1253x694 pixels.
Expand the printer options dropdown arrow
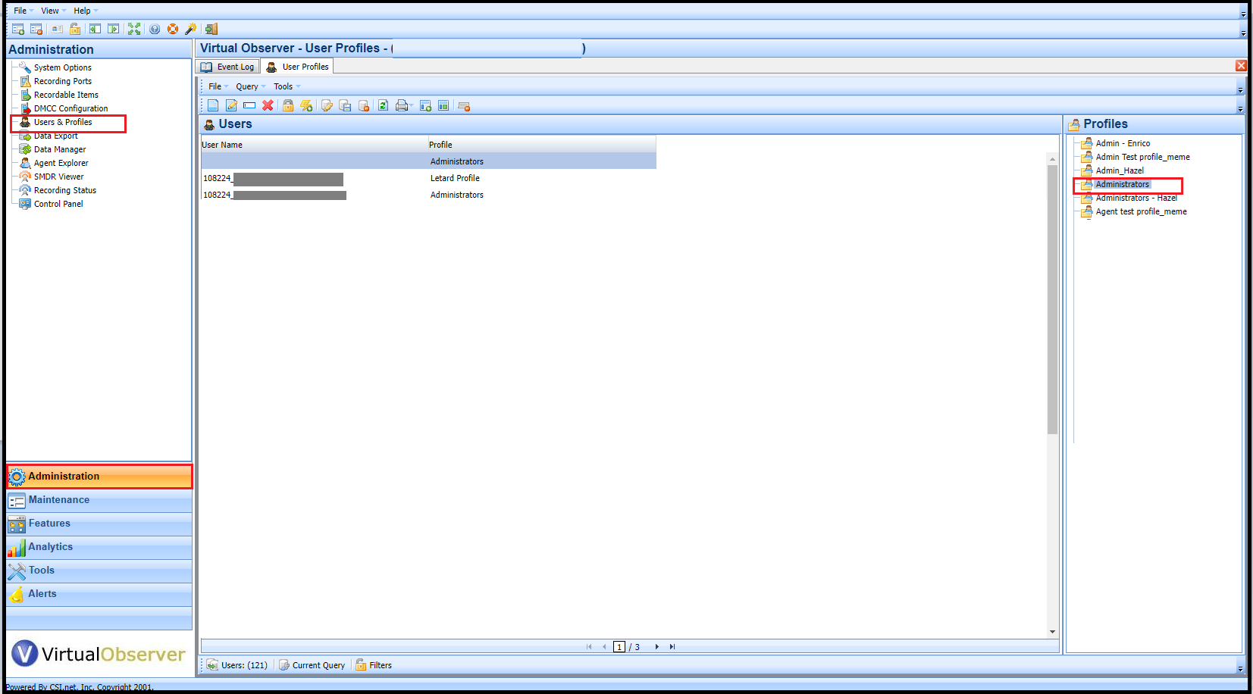[411, 106]
